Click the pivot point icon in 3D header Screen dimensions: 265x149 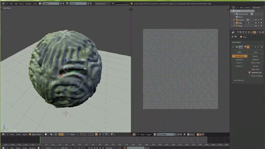51,135
